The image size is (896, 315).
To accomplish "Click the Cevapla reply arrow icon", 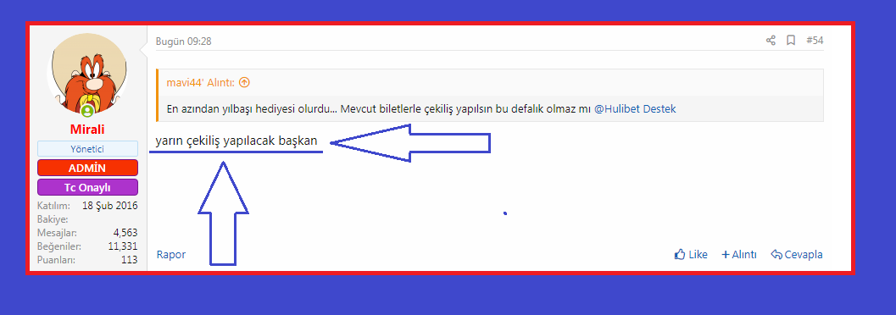I will click(x=776, y=255).
